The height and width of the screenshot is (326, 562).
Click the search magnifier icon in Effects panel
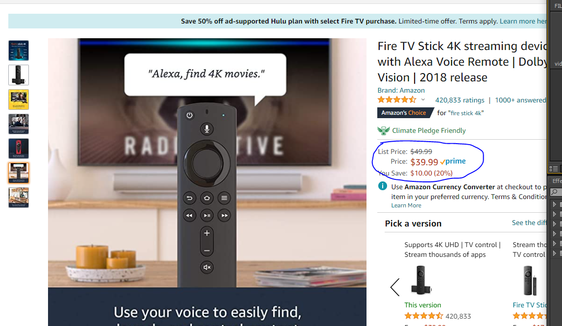point(554,192)
